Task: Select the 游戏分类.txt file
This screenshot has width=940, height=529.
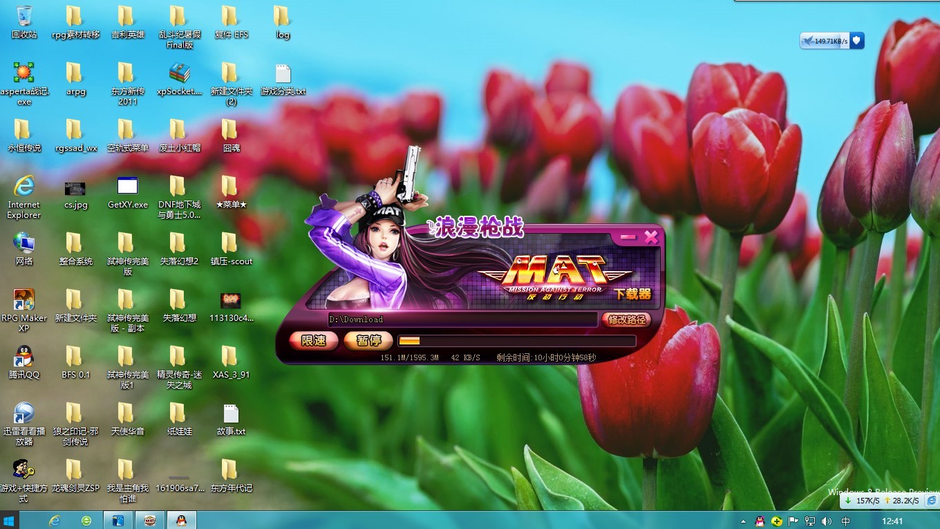Action: click(x=283, y=79)
